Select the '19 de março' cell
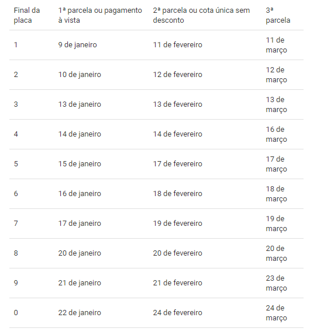The image size is (317, 335). [x=276, y=224]
